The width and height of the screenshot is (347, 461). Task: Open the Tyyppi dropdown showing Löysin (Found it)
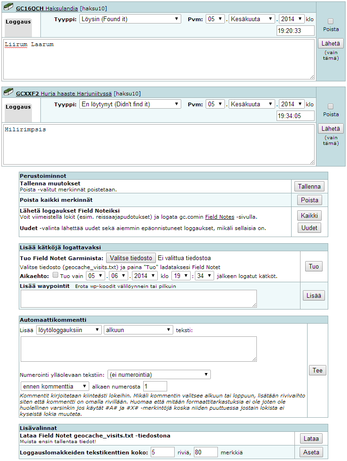click(130, 19)
